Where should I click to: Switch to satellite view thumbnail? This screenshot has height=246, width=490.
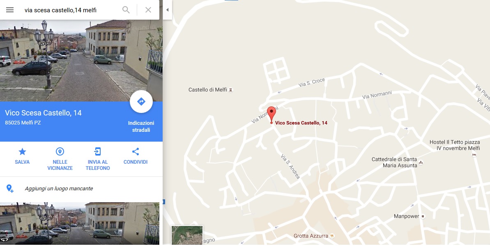187,235
